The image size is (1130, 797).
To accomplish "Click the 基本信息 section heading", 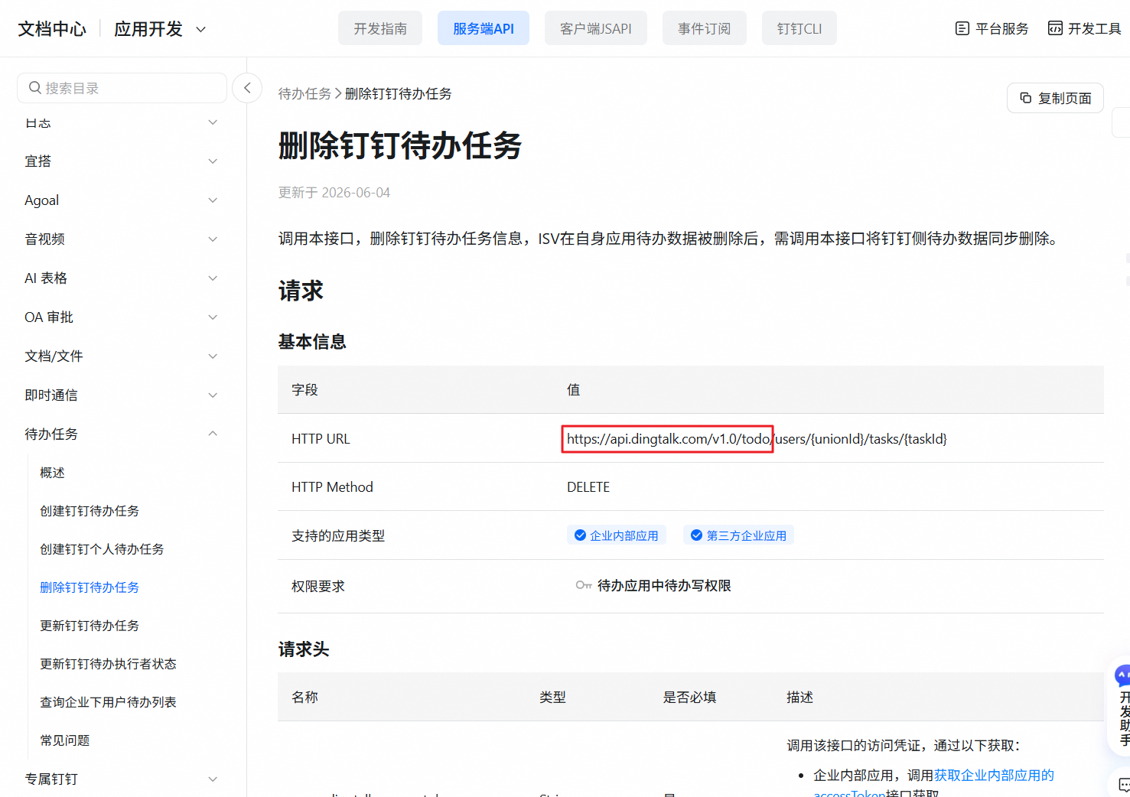I will point(312,342).
